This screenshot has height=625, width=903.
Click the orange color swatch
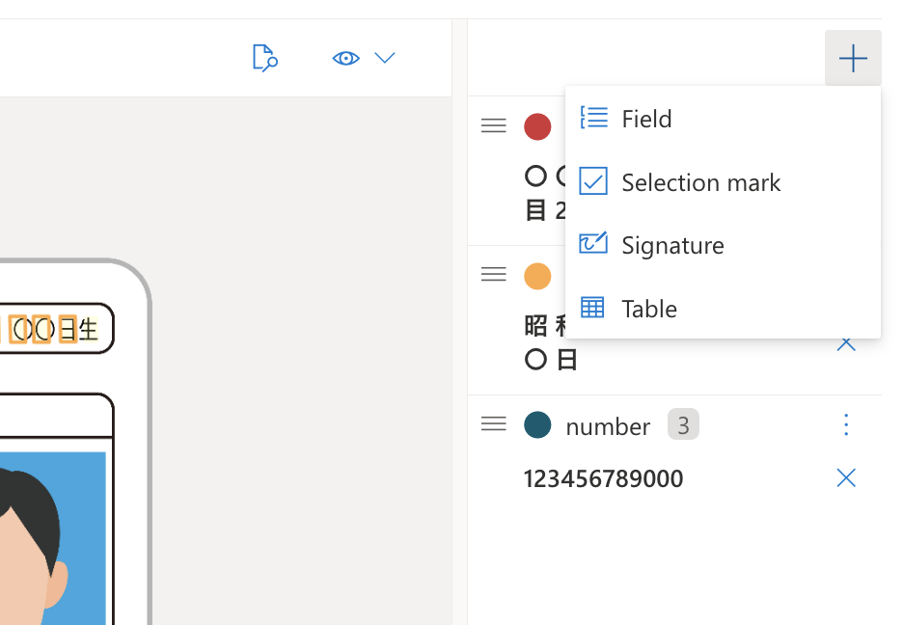coord(537,276)
